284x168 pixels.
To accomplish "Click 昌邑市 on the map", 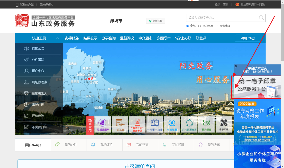I will point(97,63).
